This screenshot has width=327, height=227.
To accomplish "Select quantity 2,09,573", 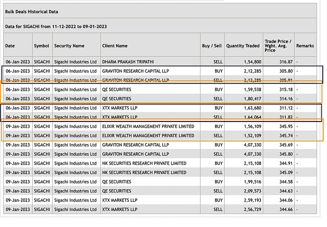I will (x=253, y=191).
